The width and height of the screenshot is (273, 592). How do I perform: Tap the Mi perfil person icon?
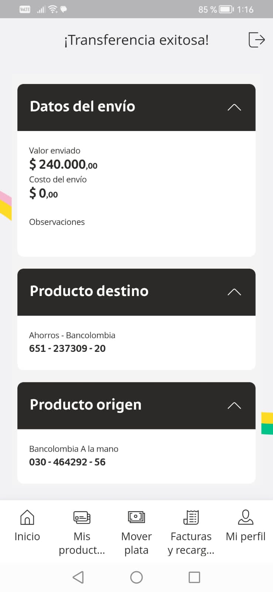coord(246,517)
